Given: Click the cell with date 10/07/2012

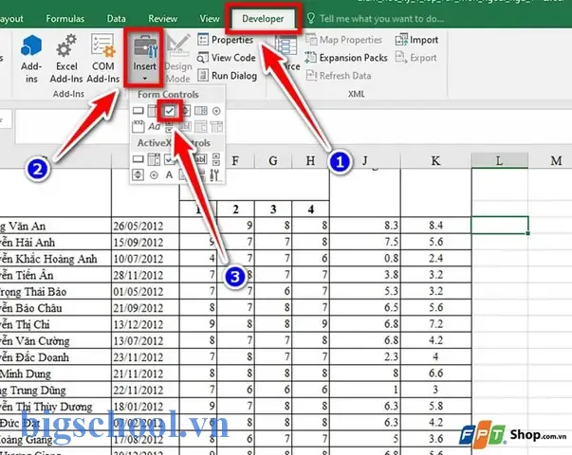Looking at the screenshot, I should click(145, 259).
